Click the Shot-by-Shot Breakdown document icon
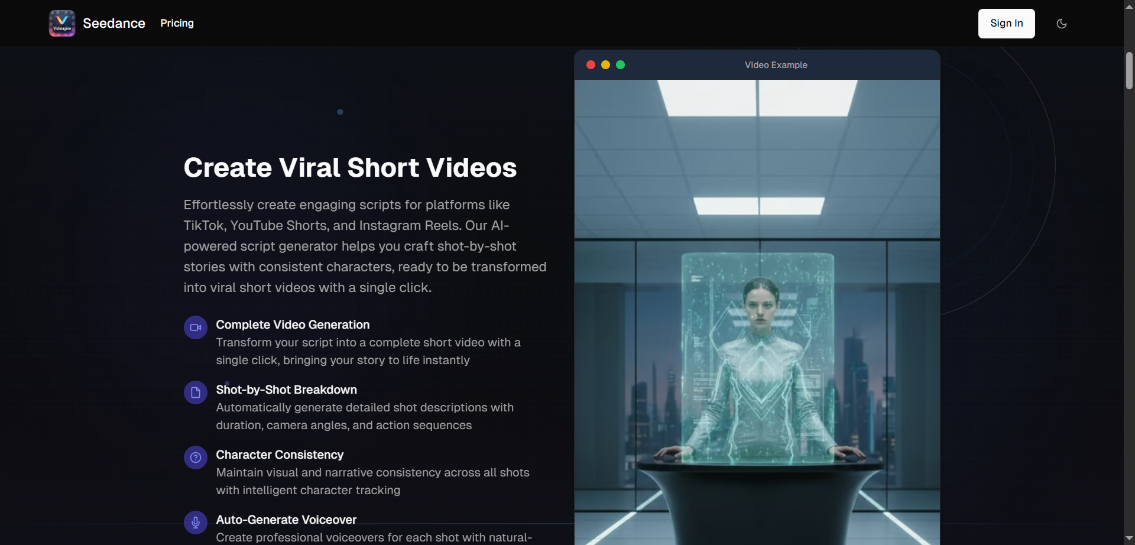The image size is (1135, 545). 195,392
